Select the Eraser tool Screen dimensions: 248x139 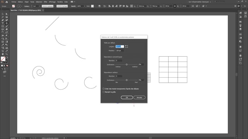7,29
